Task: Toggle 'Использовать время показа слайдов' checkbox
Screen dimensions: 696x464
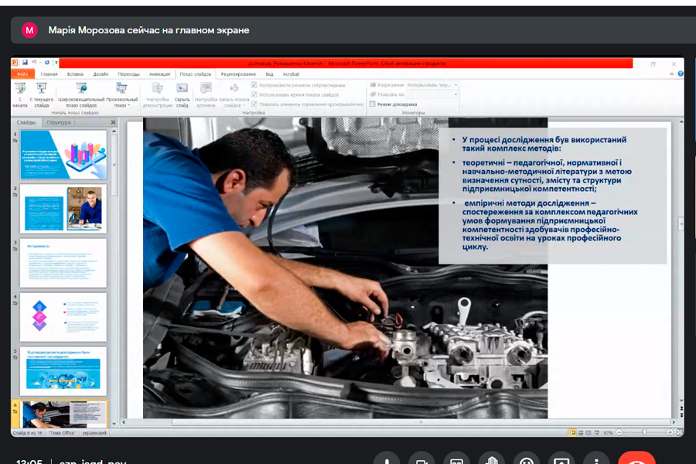Action: tap(254, 94)
